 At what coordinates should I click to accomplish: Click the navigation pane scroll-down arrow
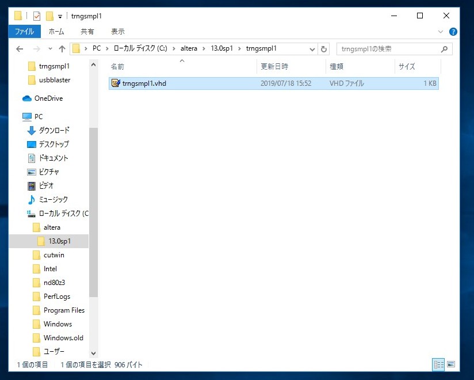point(93,353)
